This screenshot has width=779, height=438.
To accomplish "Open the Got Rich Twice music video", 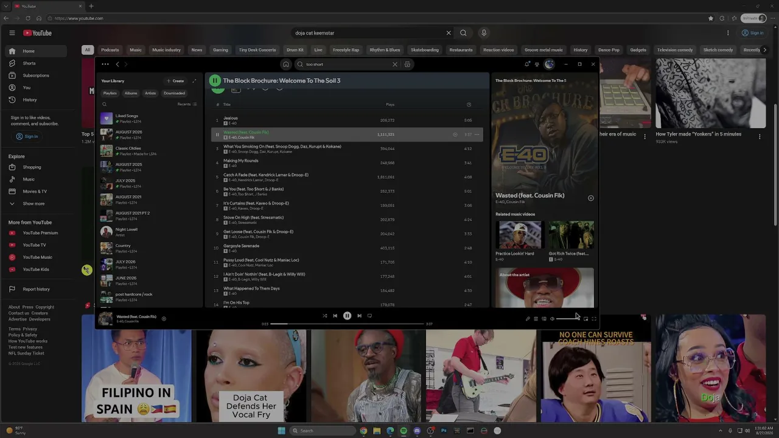I will [571, 241].
